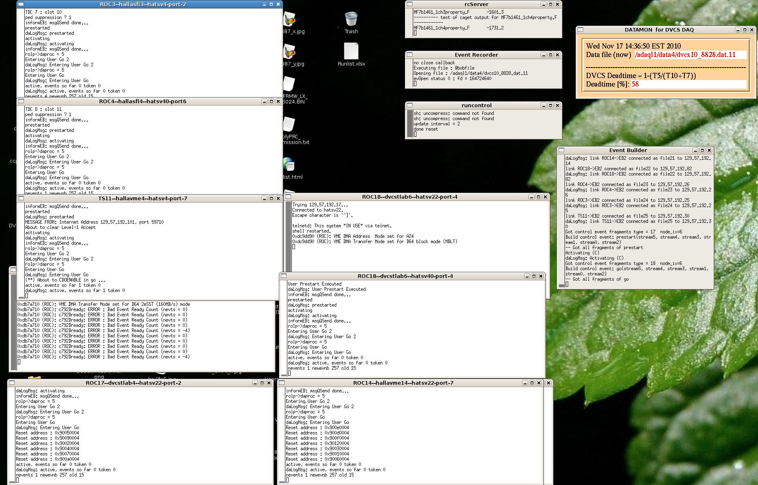758x485 pixels.
Task: Close the ROC17 dvcstlab4 terminal window
Action: 269,383
